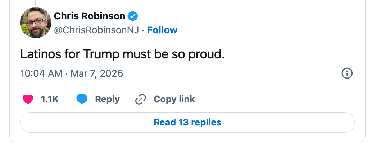
Task: Follow Chris Robinson
Action: click(162, 30)
